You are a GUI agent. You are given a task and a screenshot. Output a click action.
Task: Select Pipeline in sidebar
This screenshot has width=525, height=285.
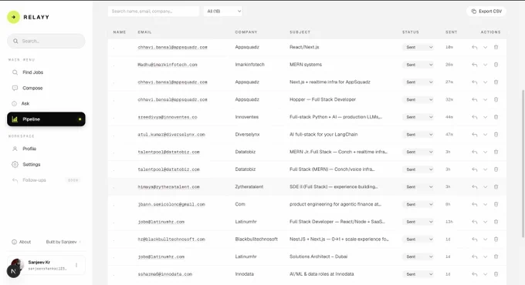pyautogui.click(x=46, y=119)
